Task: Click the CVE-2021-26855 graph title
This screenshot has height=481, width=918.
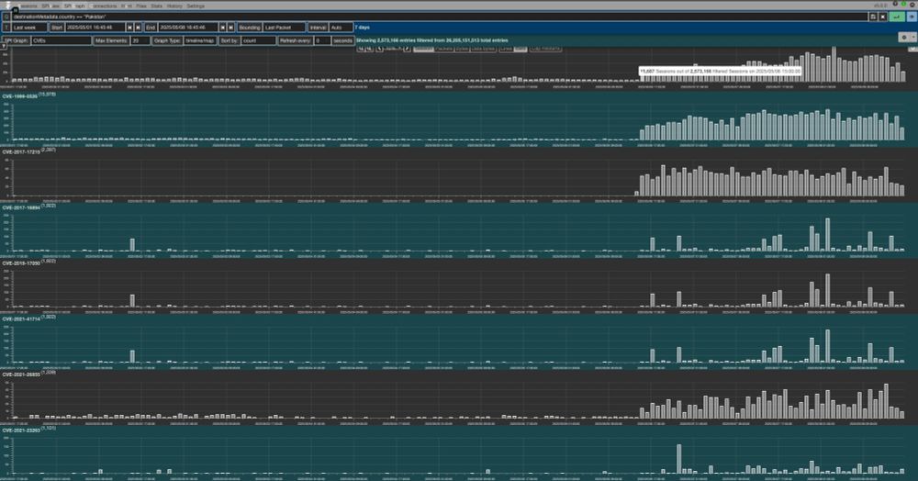Action: point(21,375)
